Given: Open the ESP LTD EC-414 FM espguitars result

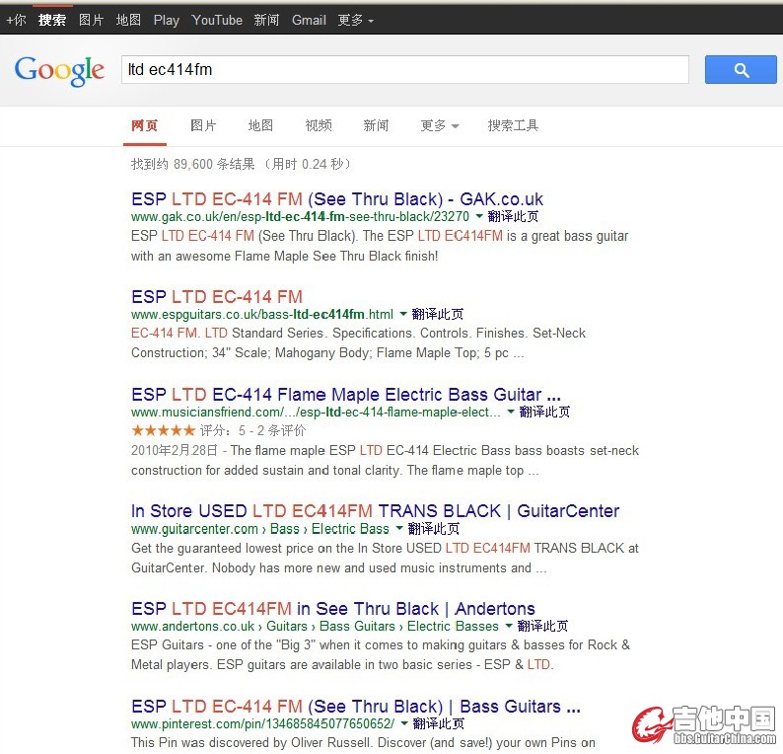Looking at the screenshot, I should click(217, 296).
